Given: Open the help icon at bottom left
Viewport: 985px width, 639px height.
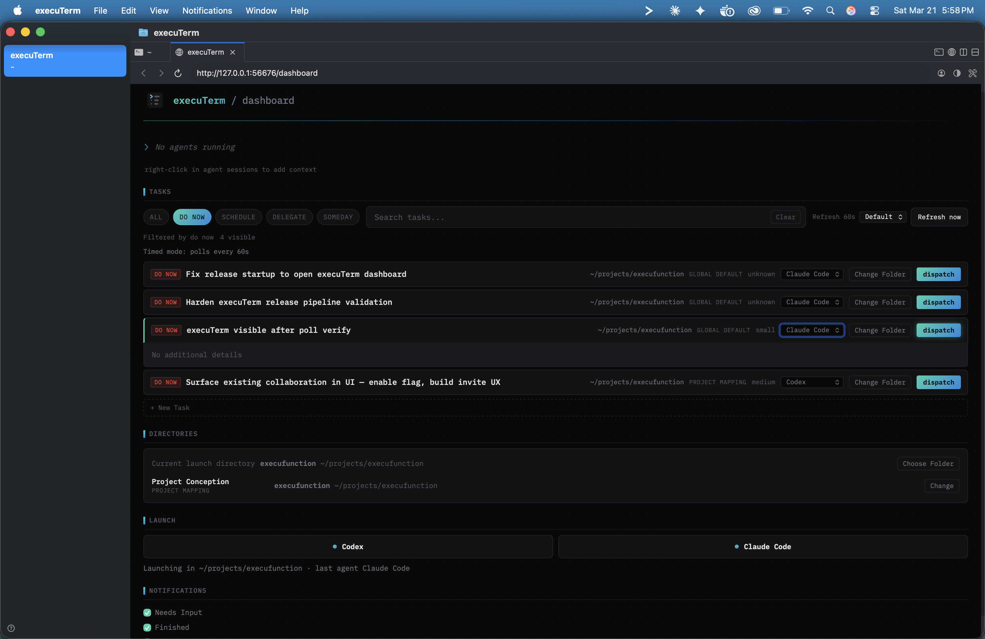Looking at the screenshot, I should coord(11,628).
